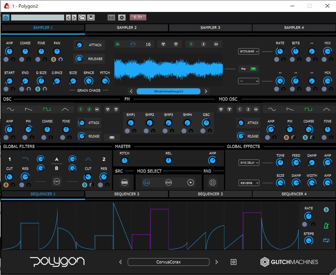Viewport: 336px width, 275px height.
Task: Adjust the Sampler 1 AMP knob
Action: click(x=9, y=51)
